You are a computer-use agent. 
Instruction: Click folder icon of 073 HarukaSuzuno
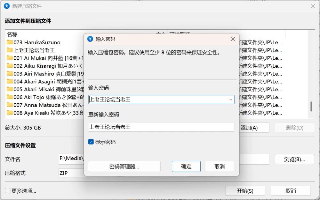click(10, 42)
